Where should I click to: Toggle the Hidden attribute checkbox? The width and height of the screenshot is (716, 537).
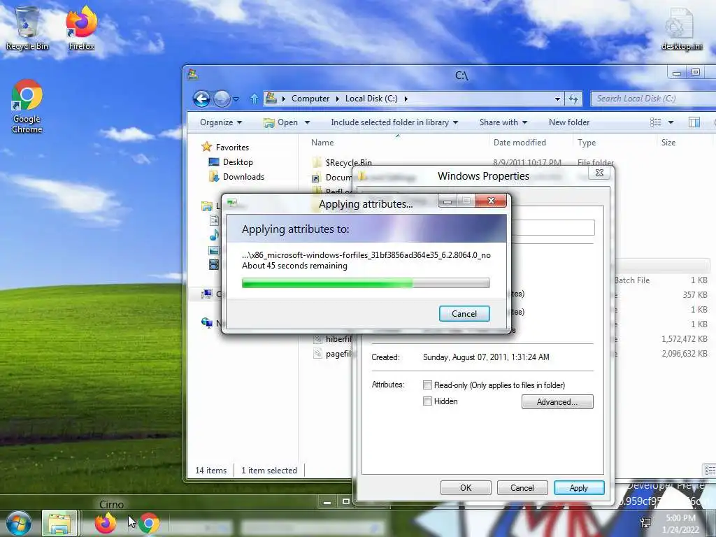click(427, 401)
